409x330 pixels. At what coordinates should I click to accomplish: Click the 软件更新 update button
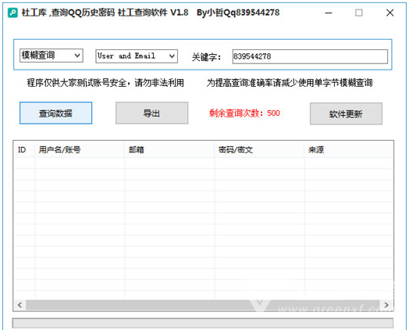point(346,113)
